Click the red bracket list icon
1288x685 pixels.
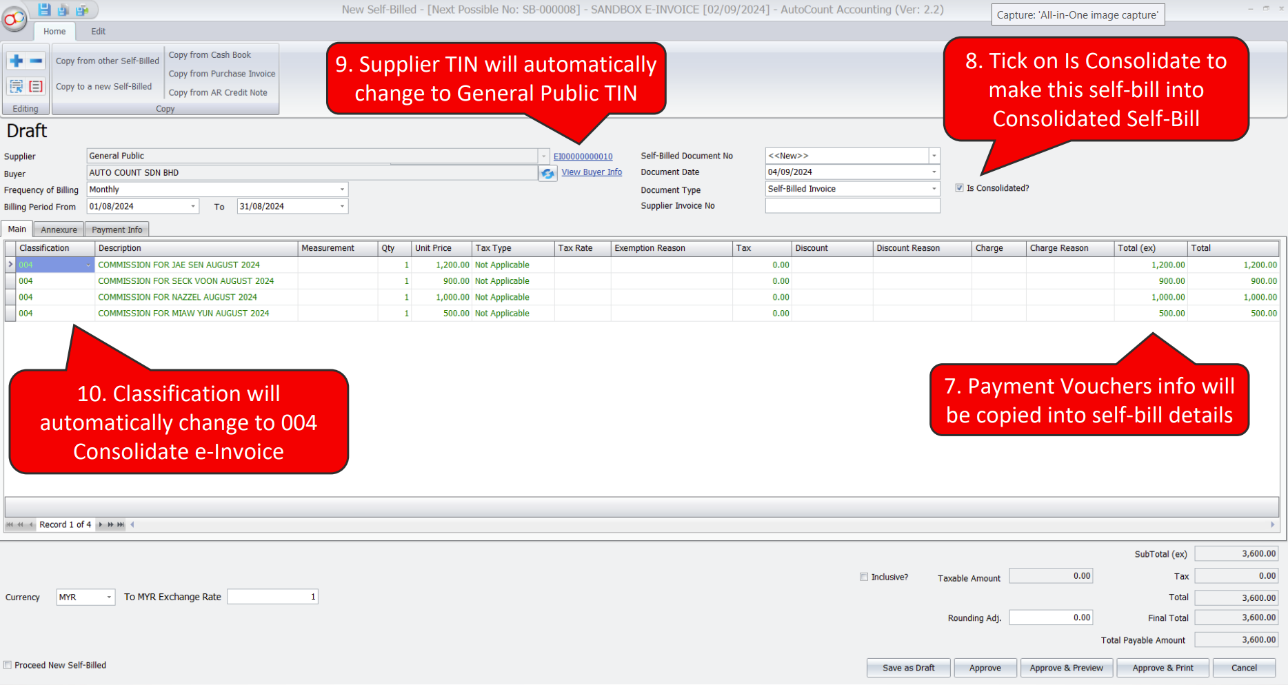pyautogui.click(x=36, y=86)
